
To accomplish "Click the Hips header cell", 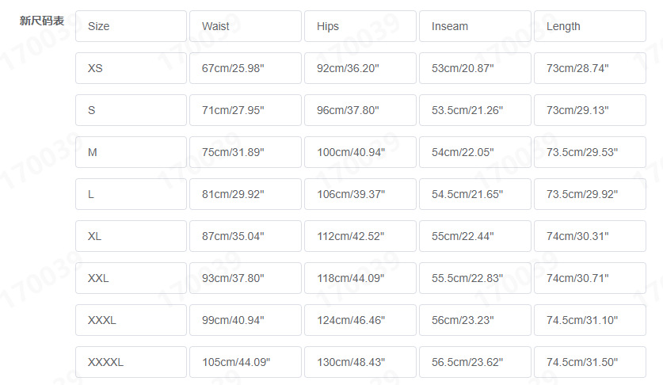I will pos(360,26).
